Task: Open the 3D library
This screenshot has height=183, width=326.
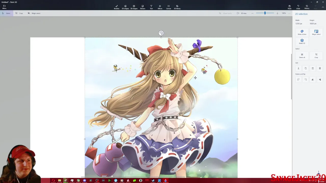Action: [x=177, y=7]
